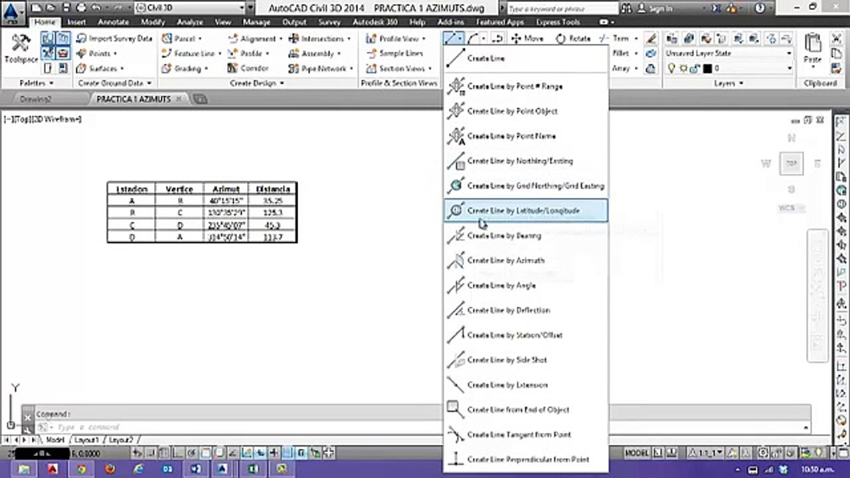
Task: Choose Create Line by Northing/Easting
Action: tap(525, 161)
